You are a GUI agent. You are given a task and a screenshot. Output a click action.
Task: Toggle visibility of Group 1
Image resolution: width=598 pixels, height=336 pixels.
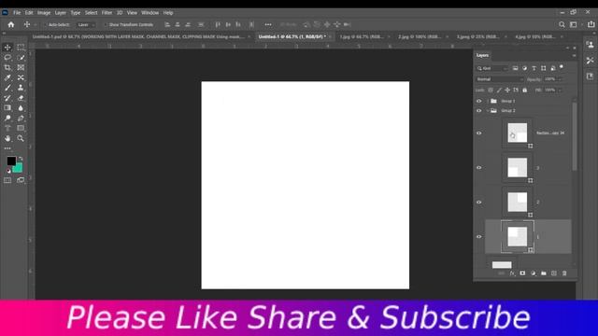pos(479,101)
